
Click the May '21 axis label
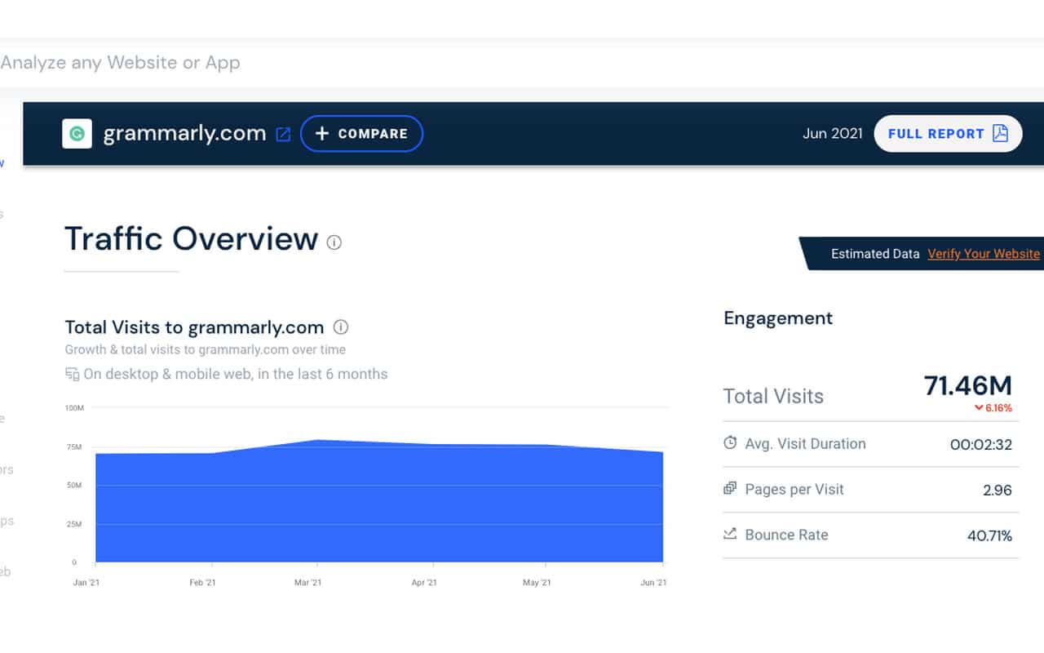[x=538, y=582]
